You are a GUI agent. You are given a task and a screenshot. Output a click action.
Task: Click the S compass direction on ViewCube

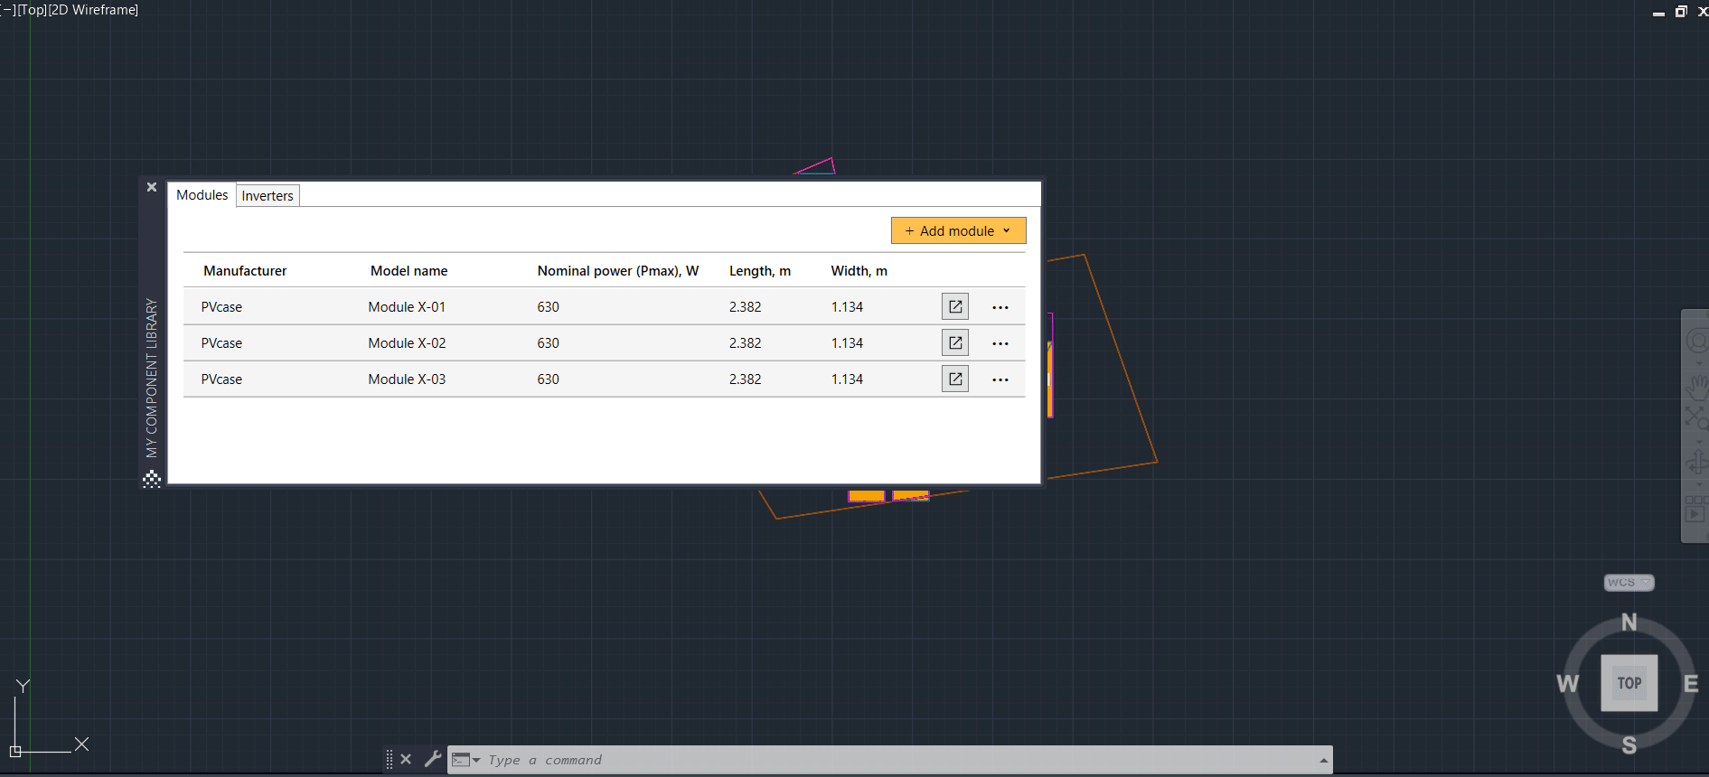point(1629,745)
